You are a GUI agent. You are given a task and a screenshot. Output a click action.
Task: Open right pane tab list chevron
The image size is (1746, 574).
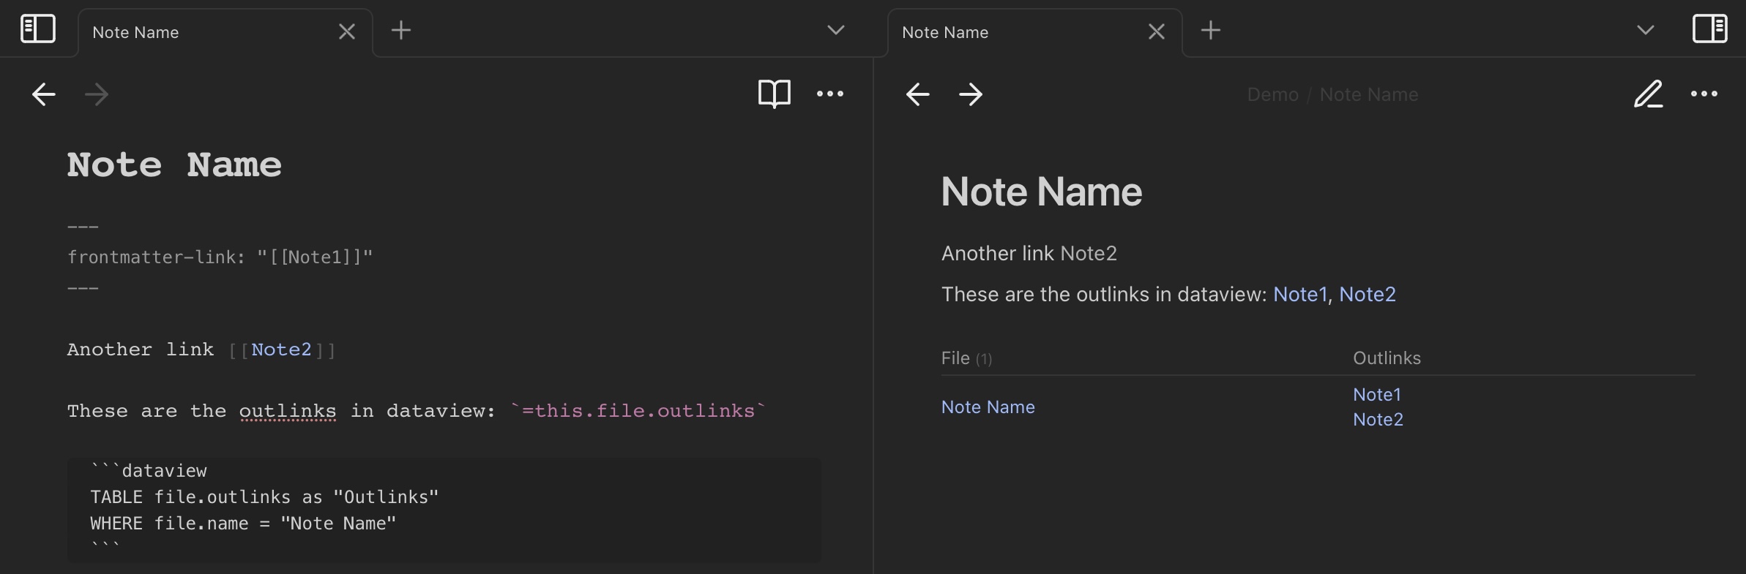click(x=1646, y=30)
